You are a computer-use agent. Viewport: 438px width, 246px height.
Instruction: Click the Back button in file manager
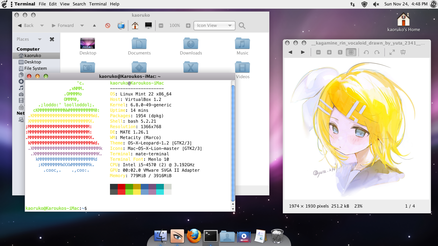[25, 26]
